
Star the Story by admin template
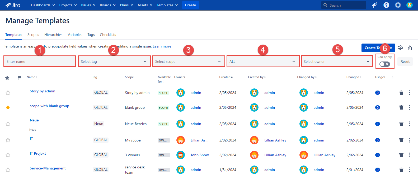point(8,93)
